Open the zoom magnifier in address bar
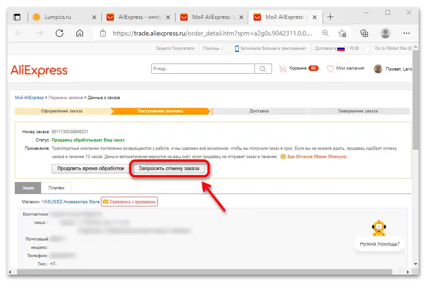The image size is (426, 282). tap(325, 33)
